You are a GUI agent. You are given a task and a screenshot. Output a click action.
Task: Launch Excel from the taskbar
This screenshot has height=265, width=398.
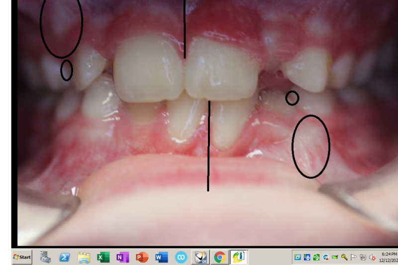(103, 257)
